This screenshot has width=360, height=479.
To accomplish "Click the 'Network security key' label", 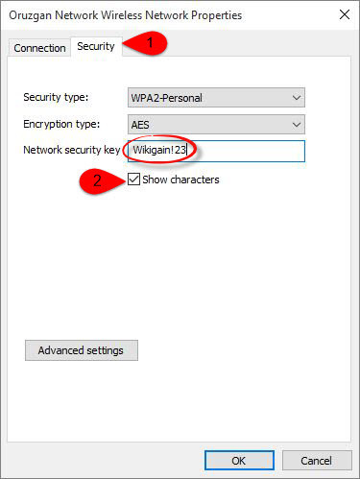I will point(72,150).
